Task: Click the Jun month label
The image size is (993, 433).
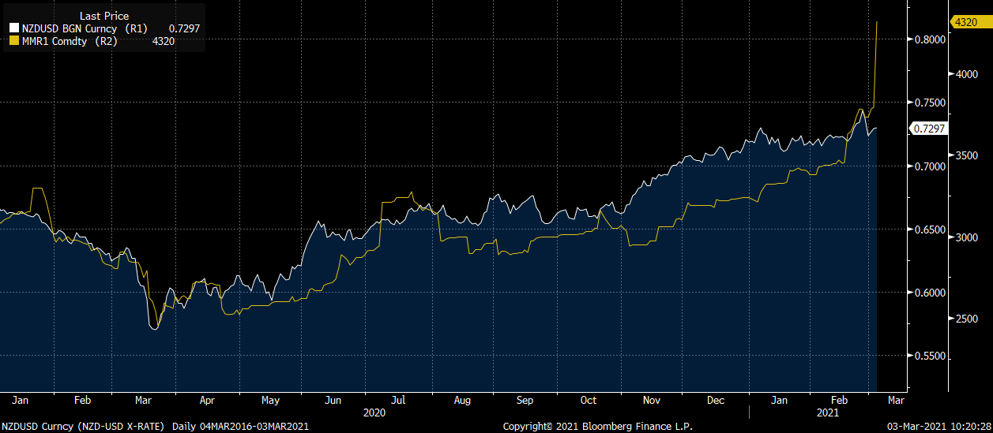Action: click(333, 400)
